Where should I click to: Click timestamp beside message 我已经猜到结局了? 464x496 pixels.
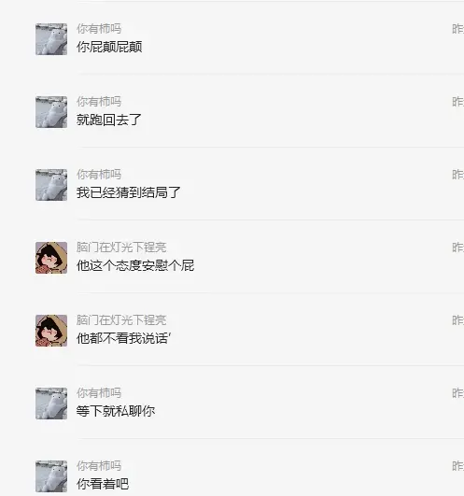(x=458, y=175)
